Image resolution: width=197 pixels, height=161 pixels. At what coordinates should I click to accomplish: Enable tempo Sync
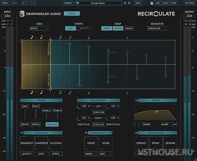tap(71, 28)
